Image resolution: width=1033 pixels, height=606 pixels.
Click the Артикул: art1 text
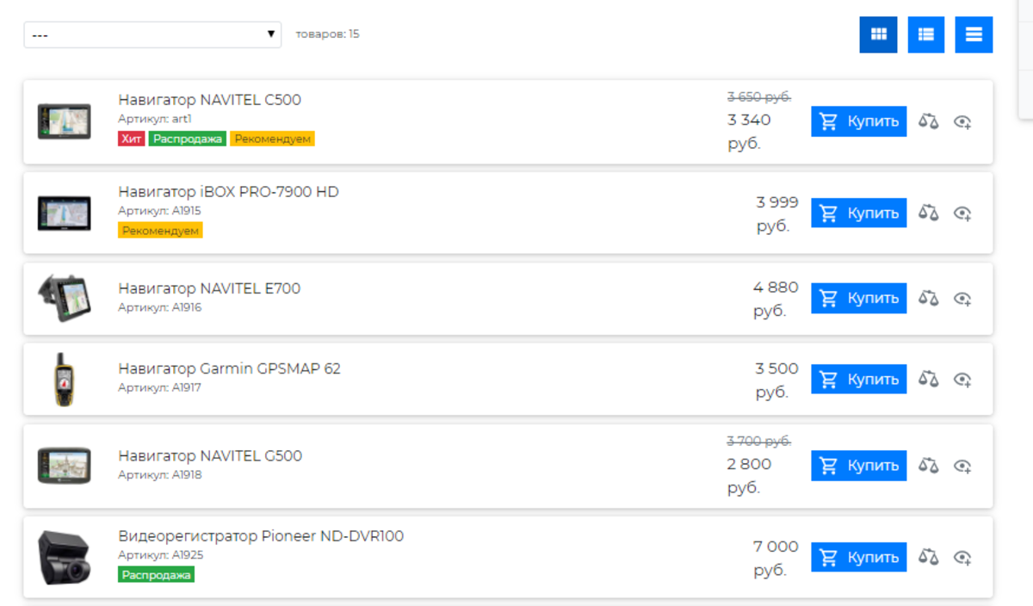click(x=155, y=119)
